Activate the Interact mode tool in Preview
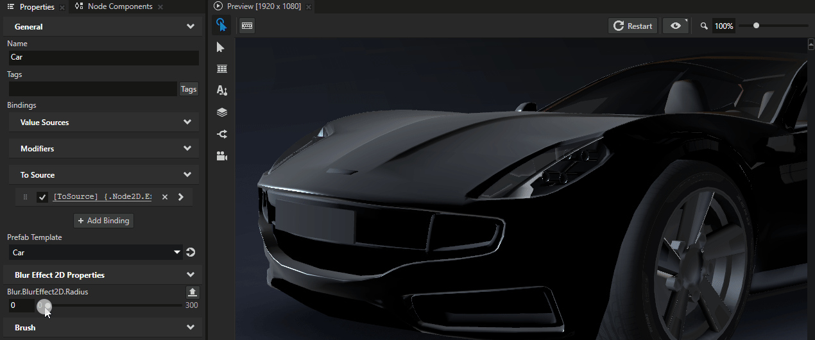 (x=221, y=26)
